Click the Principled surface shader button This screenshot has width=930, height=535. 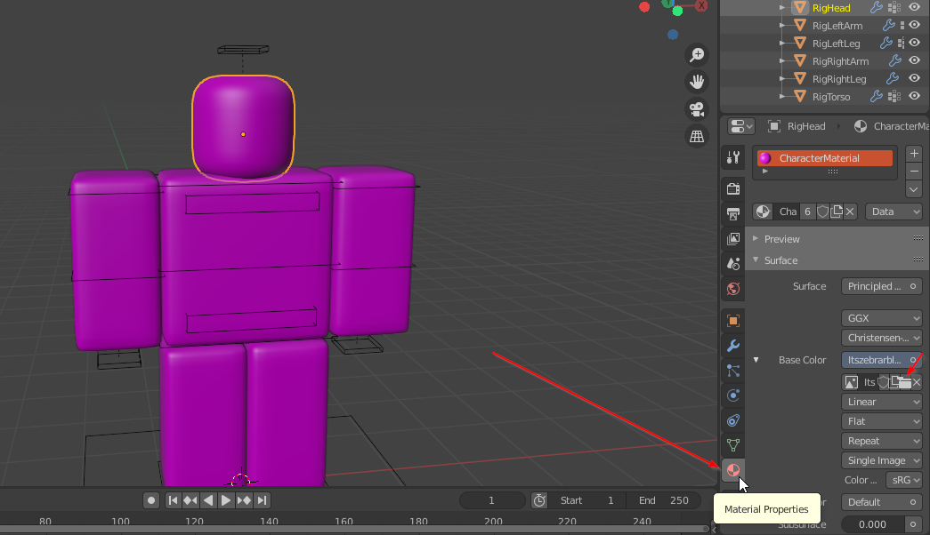(881, 286)
